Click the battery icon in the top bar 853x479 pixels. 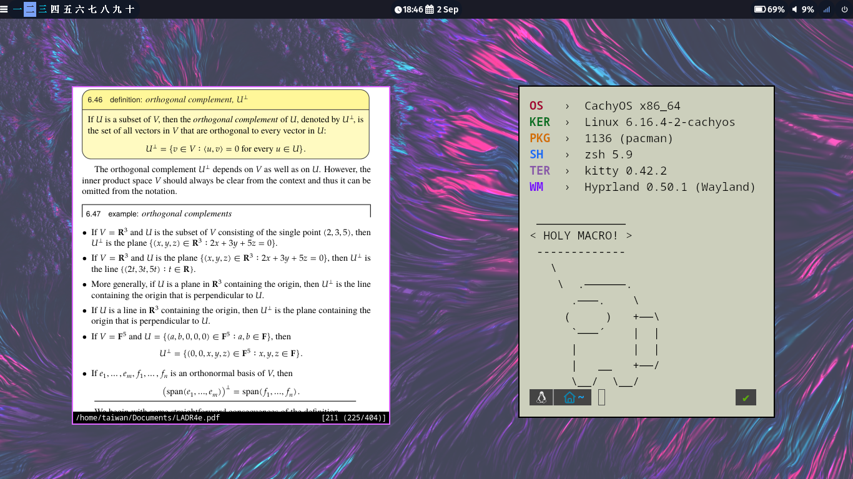pos(760,9)
